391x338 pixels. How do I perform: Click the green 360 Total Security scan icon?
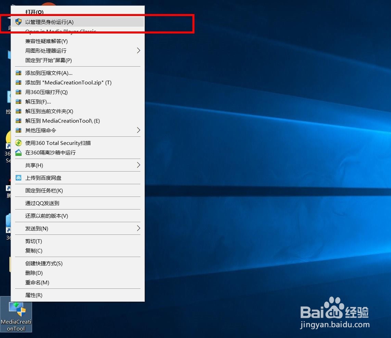(x=18, y=143)
